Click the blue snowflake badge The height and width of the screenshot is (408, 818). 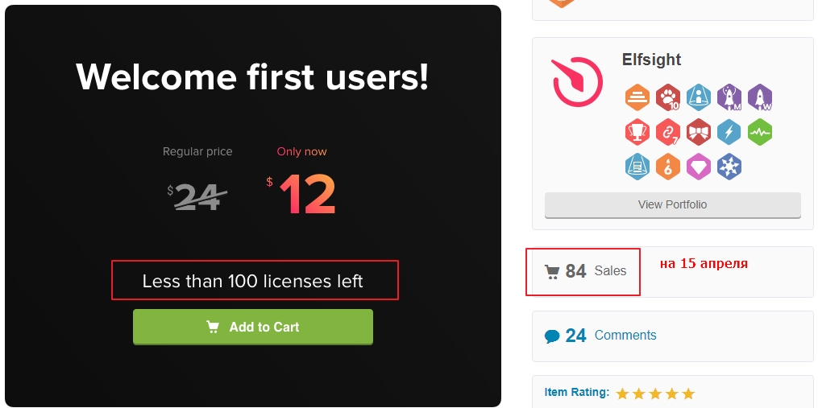coord(729,167)
